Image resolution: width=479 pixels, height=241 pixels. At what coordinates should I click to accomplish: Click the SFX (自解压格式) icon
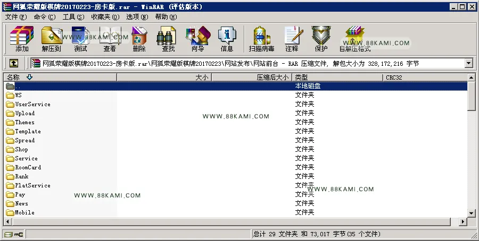tap(354, 39)
